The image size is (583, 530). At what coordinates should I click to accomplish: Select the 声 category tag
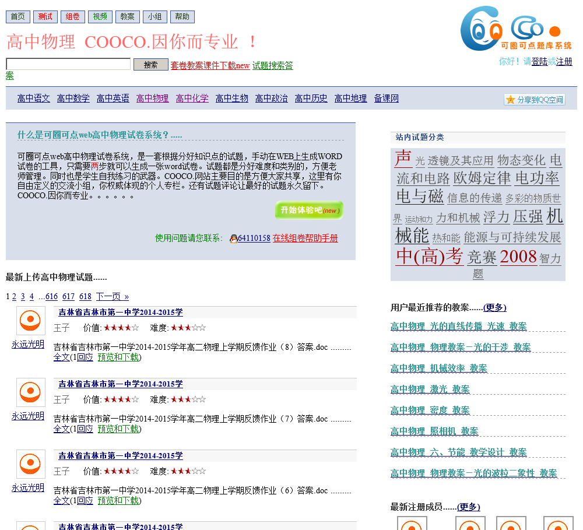(403, 159)
